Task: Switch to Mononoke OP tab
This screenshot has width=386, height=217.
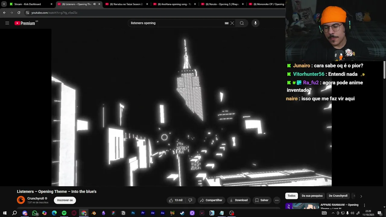Action: click(267, 4)
